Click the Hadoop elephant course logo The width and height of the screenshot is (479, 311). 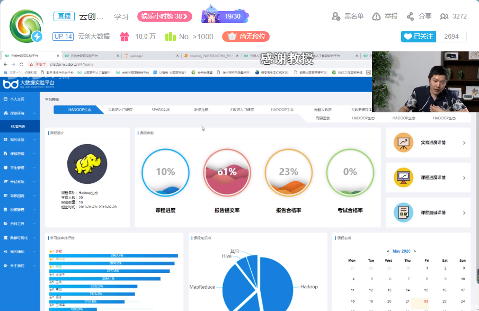[x=87, y=164]
